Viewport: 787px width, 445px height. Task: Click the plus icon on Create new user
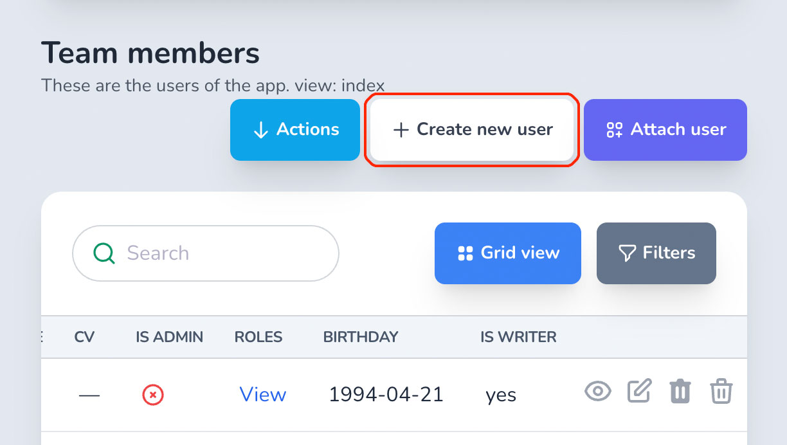(401, 130)
